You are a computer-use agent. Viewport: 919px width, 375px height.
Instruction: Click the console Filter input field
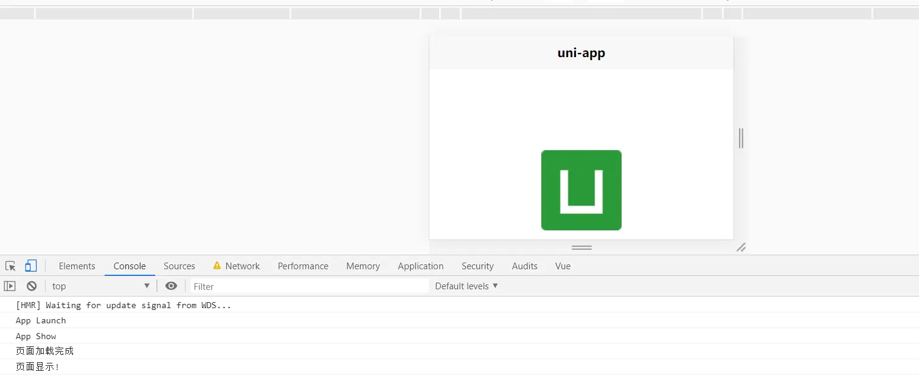[310, 286]
